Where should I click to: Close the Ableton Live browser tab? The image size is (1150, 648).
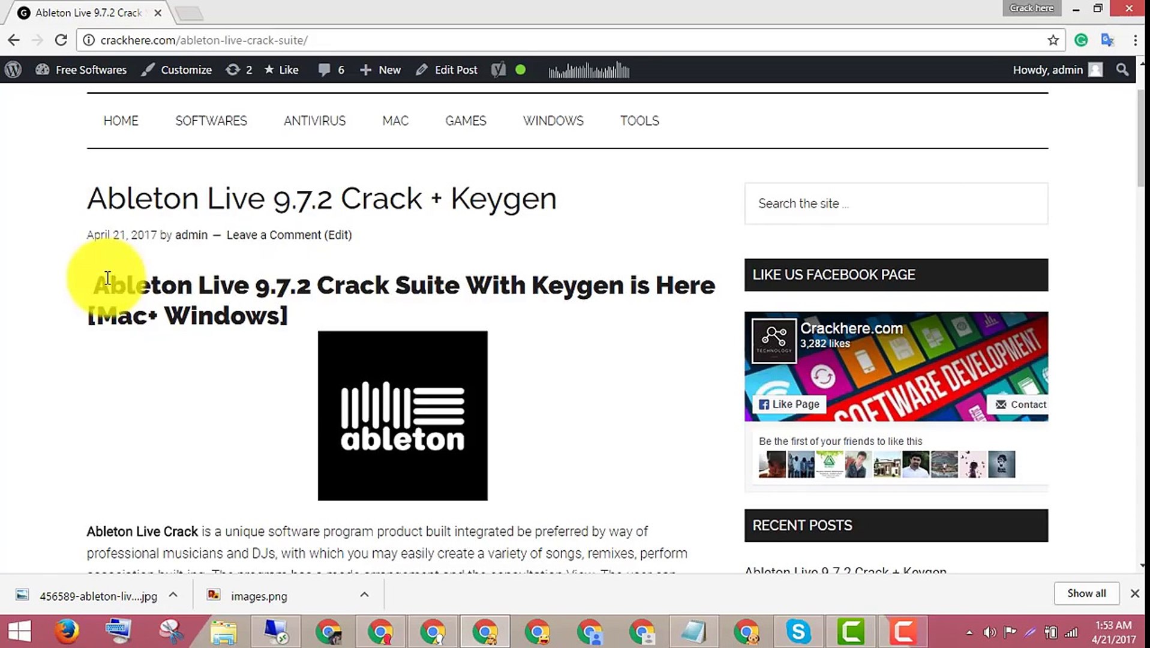coord(158,13)
